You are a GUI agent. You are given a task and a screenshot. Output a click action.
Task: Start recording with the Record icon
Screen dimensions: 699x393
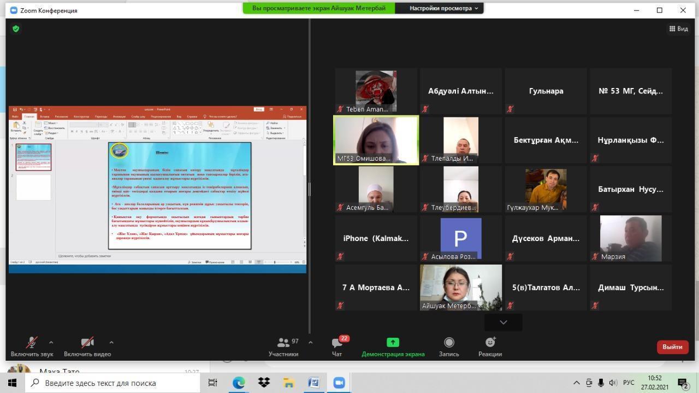coord(449,343)
